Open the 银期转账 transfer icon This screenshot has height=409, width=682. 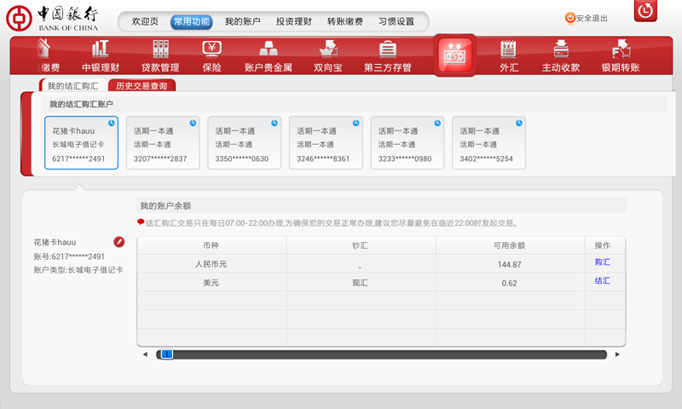coord(621,55)
